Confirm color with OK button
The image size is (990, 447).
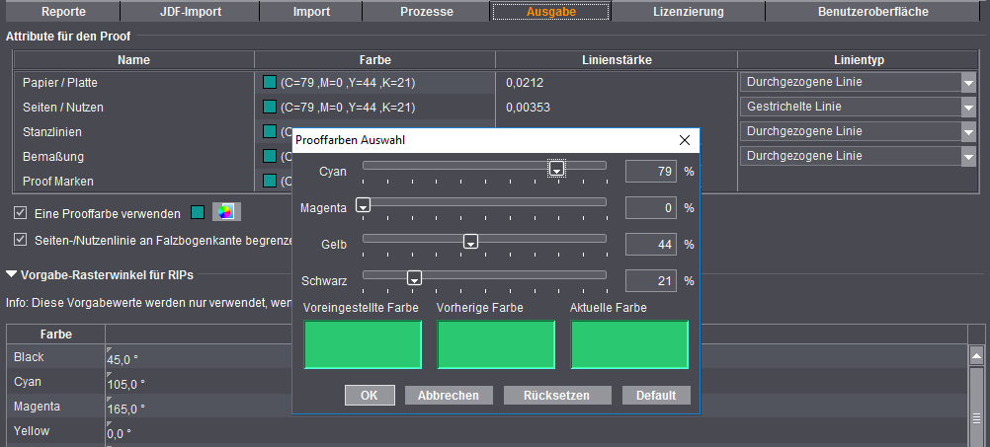370,396
